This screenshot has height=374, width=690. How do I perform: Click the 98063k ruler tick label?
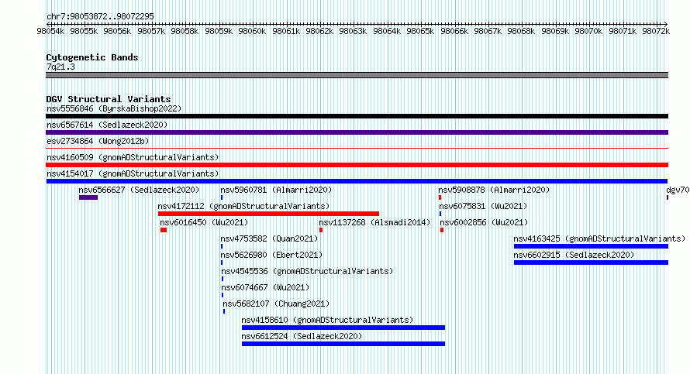[353, 31]
